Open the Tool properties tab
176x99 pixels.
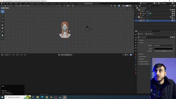[136, 34]
